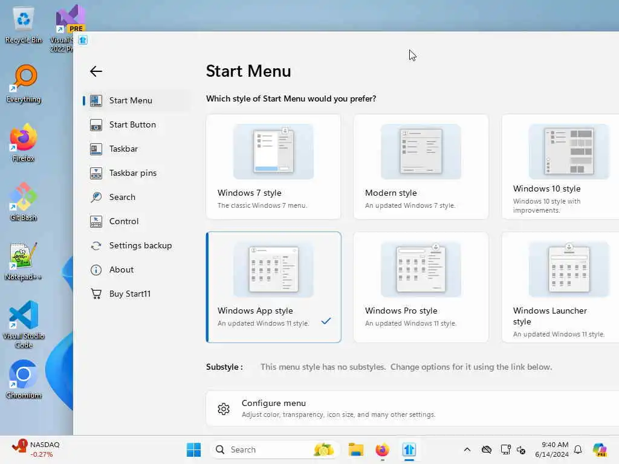Viewport: 619px width, 464px height.
Task: Choose the Modern style menu
Action: click(421, 167)
